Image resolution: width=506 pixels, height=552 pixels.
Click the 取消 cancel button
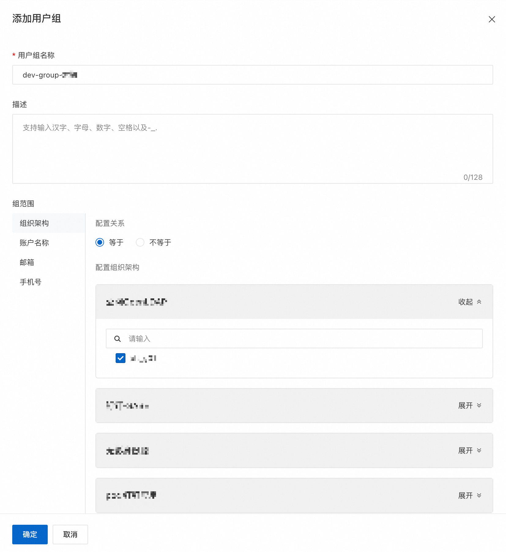70,534
